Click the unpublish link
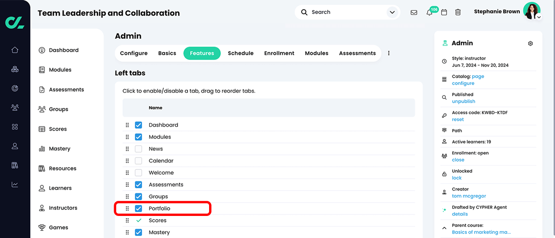The width and height of the screenshot is (555, 238). (463, 102)
